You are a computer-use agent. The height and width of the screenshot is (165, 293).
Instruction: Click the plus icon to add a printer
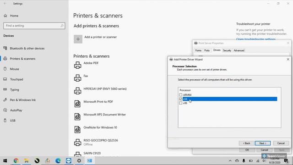[x=78, y=39]
